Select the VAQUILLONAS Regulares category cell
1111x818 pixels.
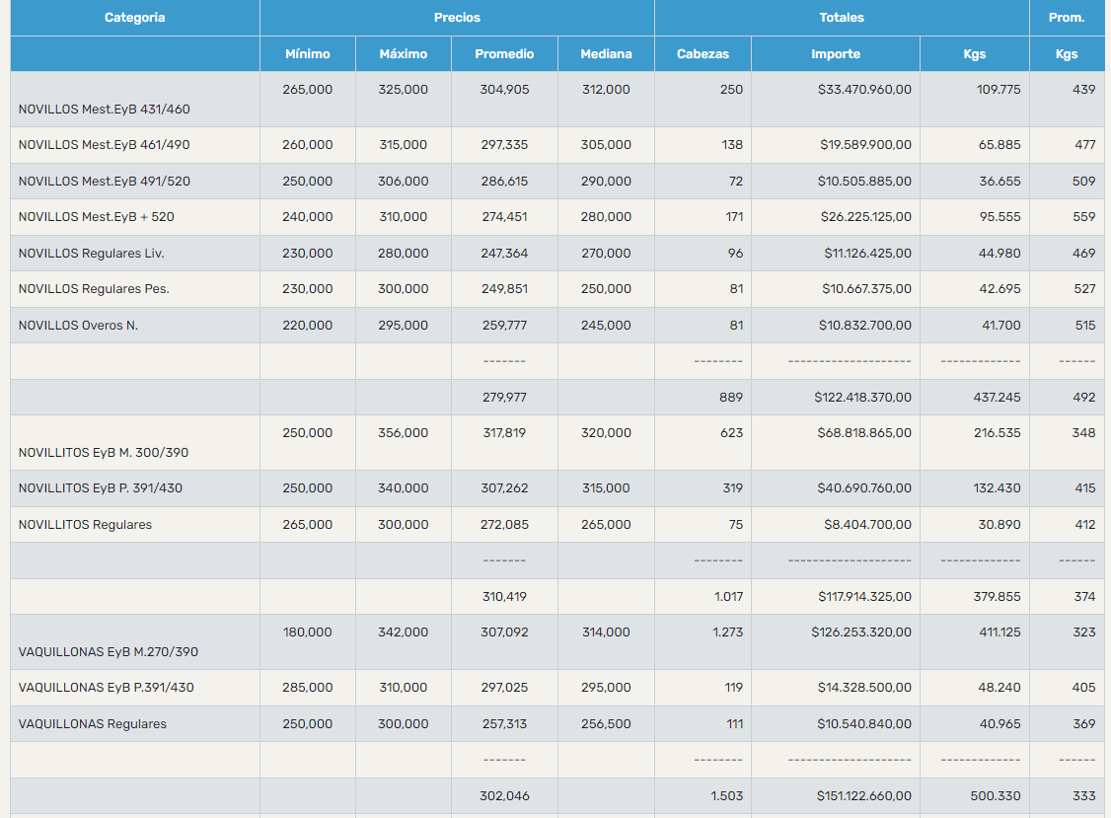[93, 724]
